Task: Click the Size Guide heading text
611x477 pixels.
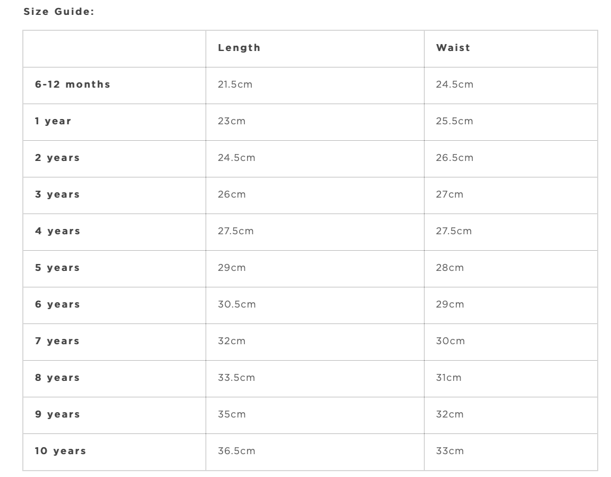Action: (x=58, y=11)
